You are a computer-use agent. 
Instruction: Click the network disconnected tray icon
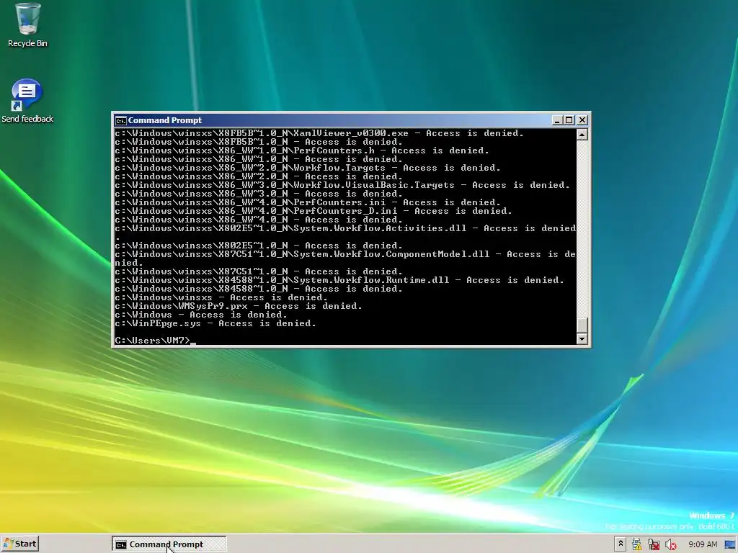click(654, 544)
